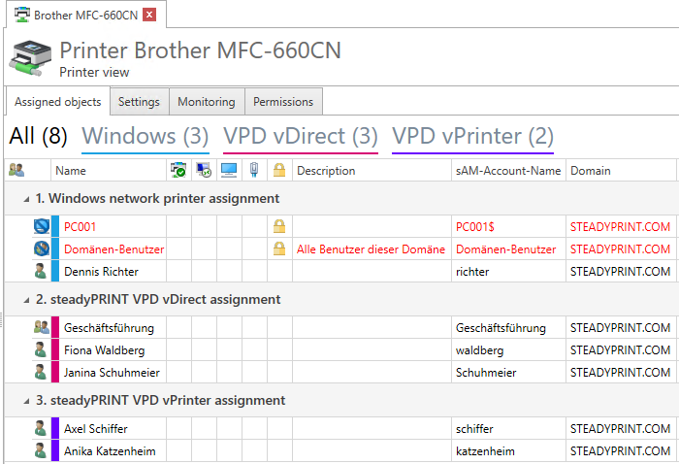Click the user icon for Axel Schiffer
Screen dimensions: 679x464
(x=41, y=428)
